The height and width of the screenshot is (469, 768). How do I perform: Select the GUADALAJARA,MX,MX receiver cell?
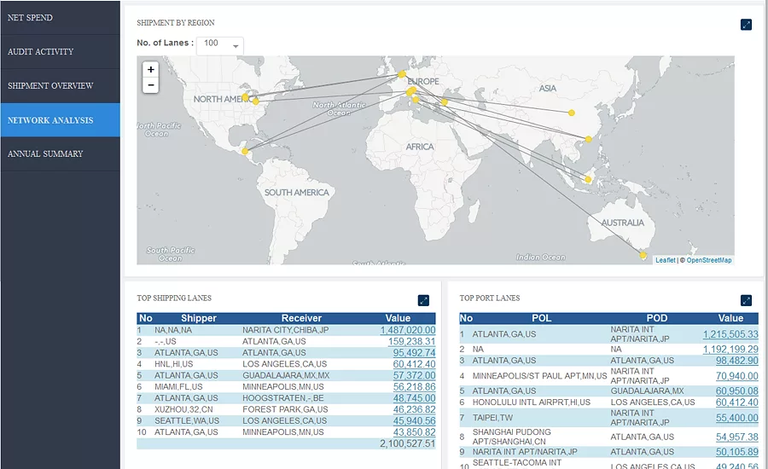pyautogui.click(x=286, y=375)
